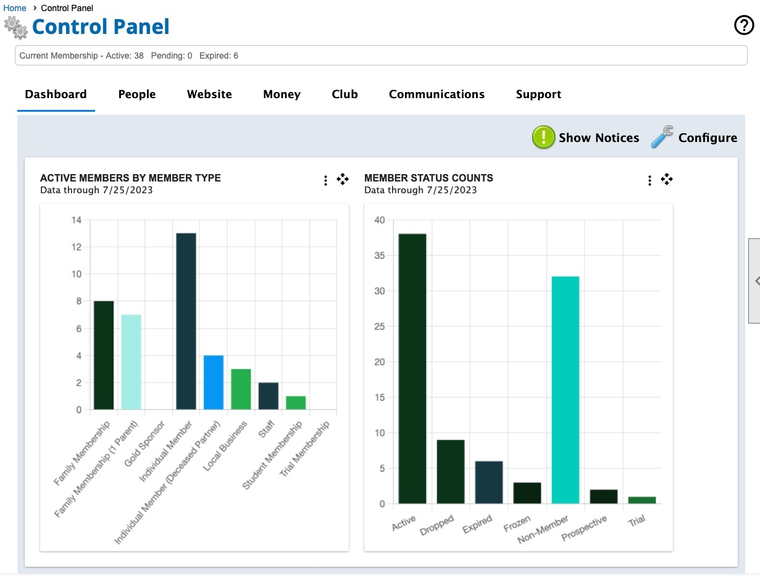This screenshot has width=760, height=576.
Task: Click the Active Members By Member Type title
Action: coord(130,178)
